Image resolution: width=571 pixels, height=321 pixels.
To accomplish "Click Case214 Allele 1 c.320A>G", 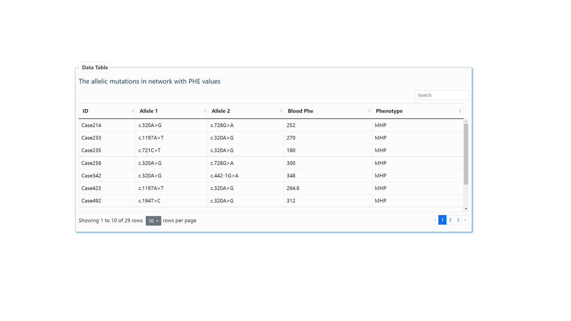I will coord(150,125).
